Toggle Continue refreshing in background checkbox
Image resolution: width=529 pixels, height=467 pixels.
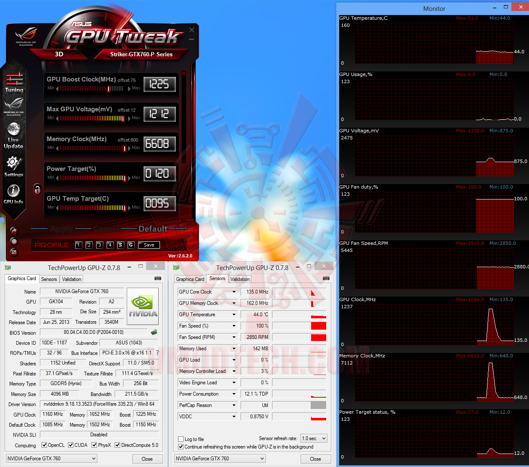(x=181, y=447)
